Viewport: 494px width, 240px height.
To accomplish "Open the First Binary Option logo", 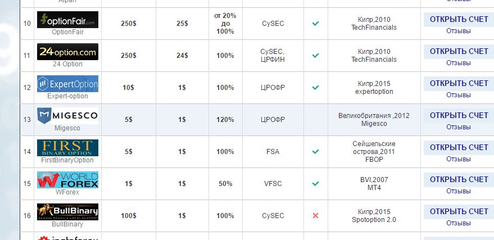I will [x=68, y=148].
